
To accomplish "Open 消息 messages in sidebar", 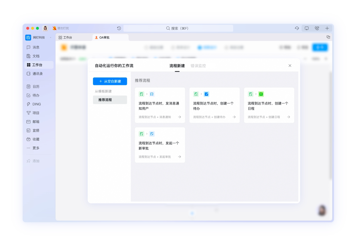I will point(36,47).
